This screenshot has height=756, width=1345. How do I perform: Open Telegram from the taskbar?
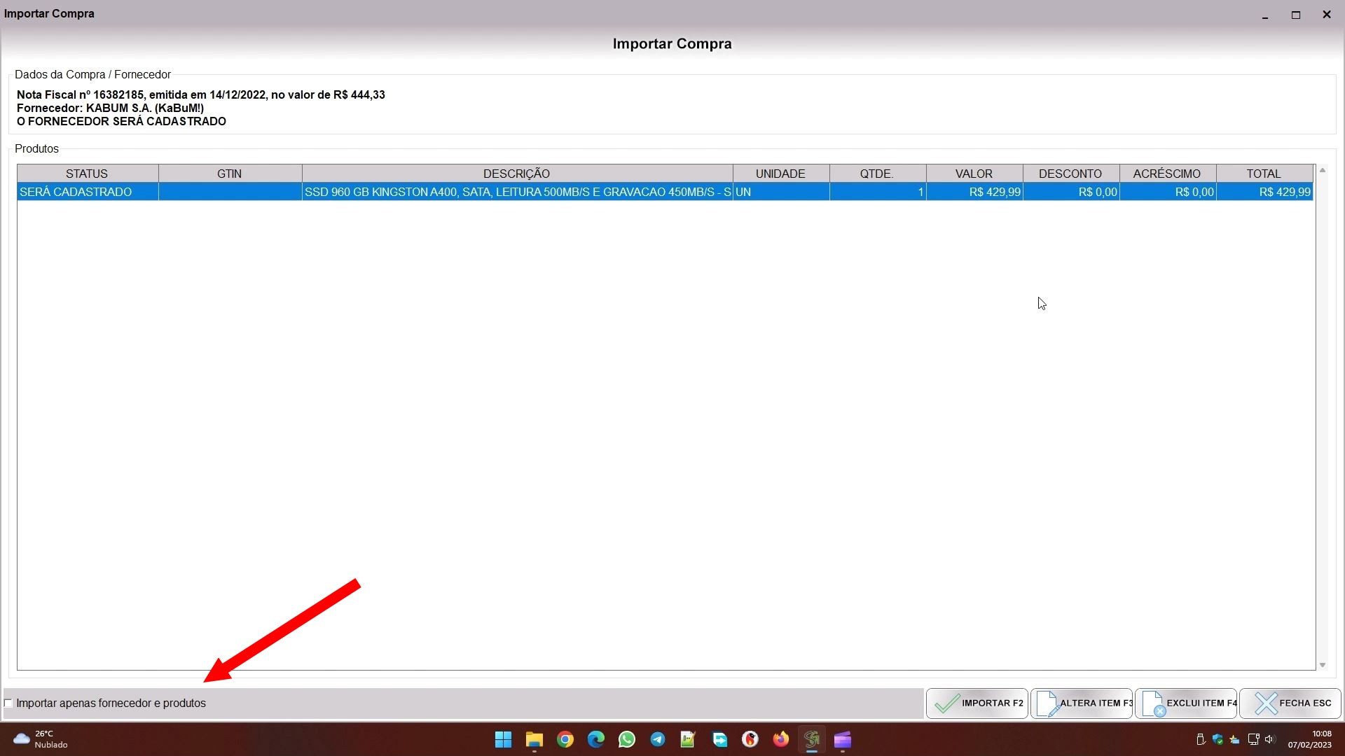(658, 740)
